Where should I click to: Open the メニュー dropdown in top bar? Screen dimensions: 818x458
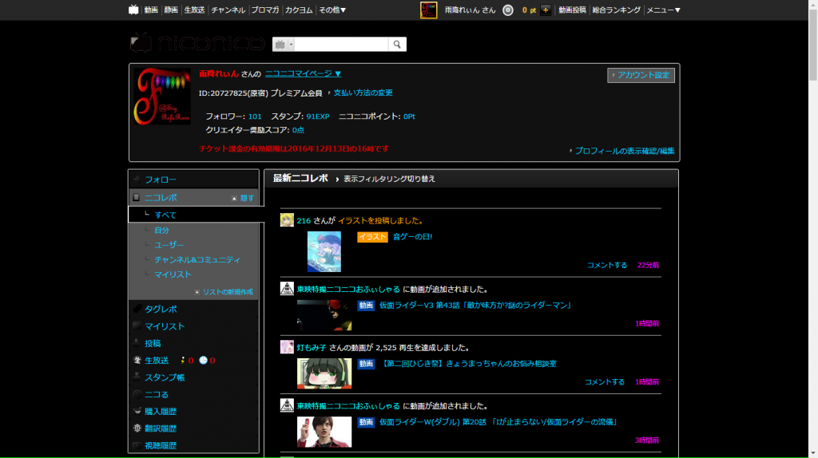coord(663,10)
